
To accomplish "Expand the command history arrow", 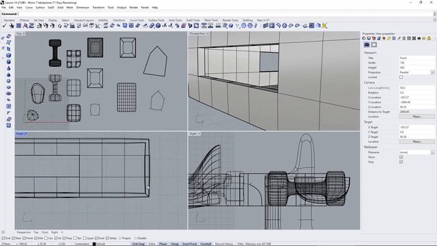I will pyautogui.click(x=434, y=14).
